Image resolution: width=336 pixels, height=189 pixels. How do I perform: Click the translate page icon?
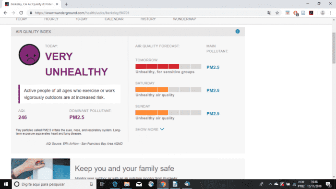point(269,13)
